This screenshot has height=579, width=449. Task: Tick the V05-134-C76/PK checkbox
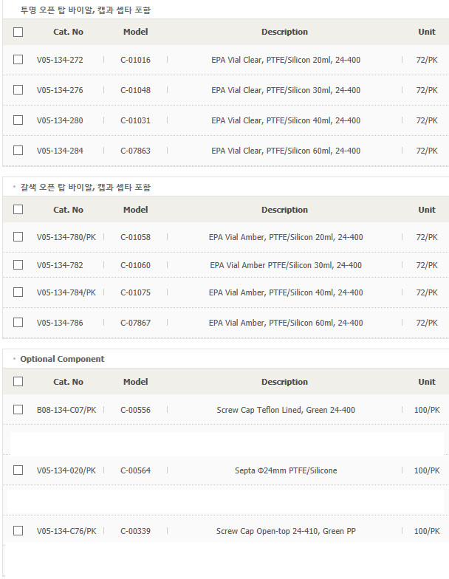coord(18,530)
